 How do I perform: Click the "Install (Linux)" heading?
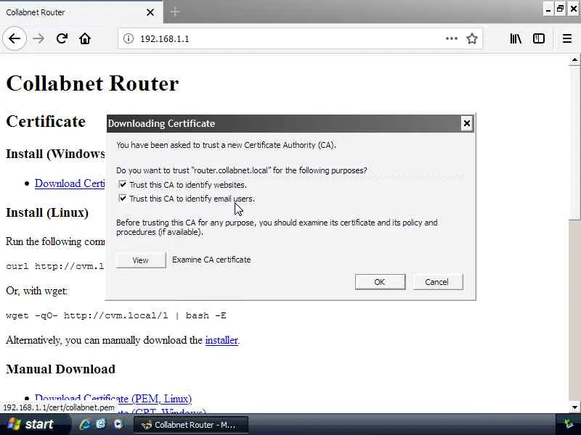pos(47,212)
